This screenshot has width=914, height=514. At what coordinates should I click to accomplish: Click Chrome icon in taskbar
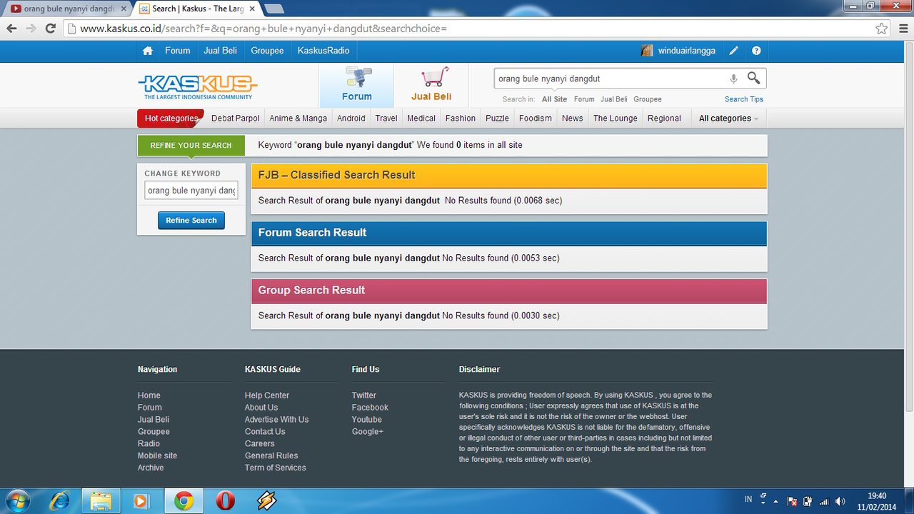184,501
